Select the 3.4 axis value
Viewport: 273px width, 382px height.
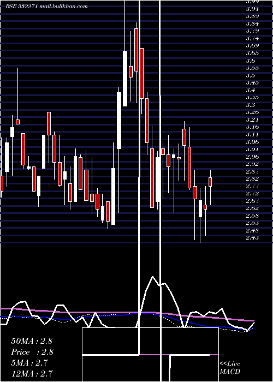251,90
